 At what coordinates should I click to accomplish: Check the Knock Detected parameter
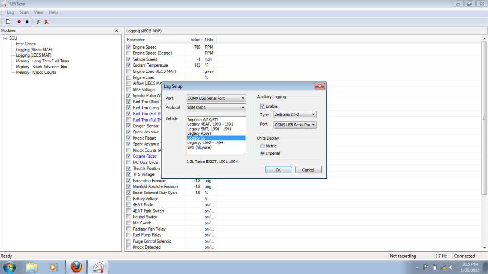(129, 247)
